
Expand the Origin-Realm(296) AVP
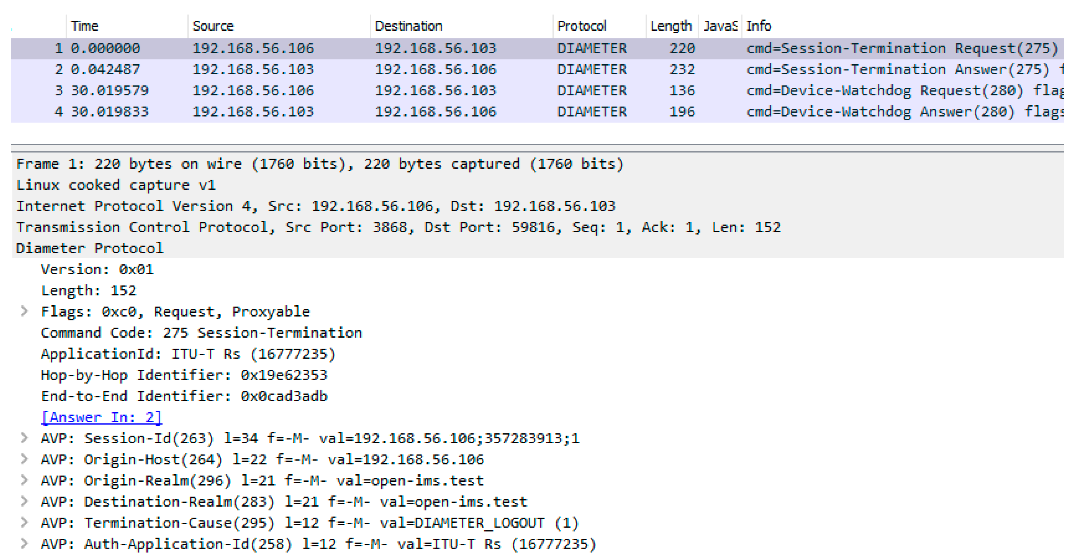[x=24, y=480]
